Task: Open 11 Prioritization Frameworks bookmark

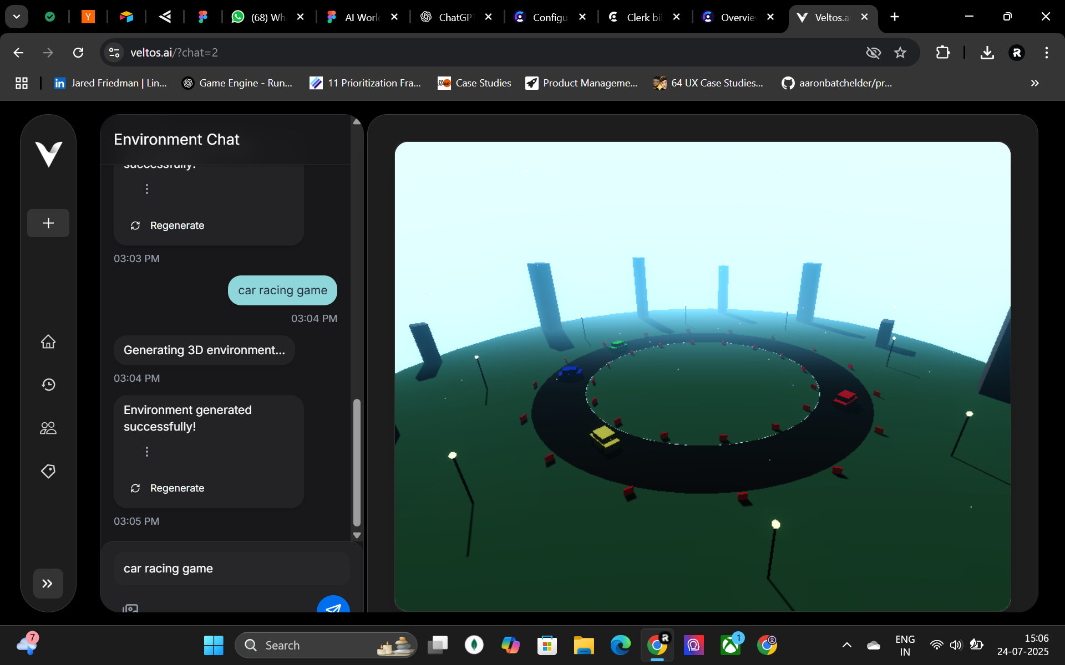Action: pos(366,83)
